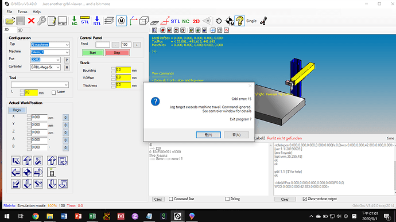The height and width of the screenshot is (222, 396).
Task: Click the Feed value input field
Action: (x=103, y=45)
